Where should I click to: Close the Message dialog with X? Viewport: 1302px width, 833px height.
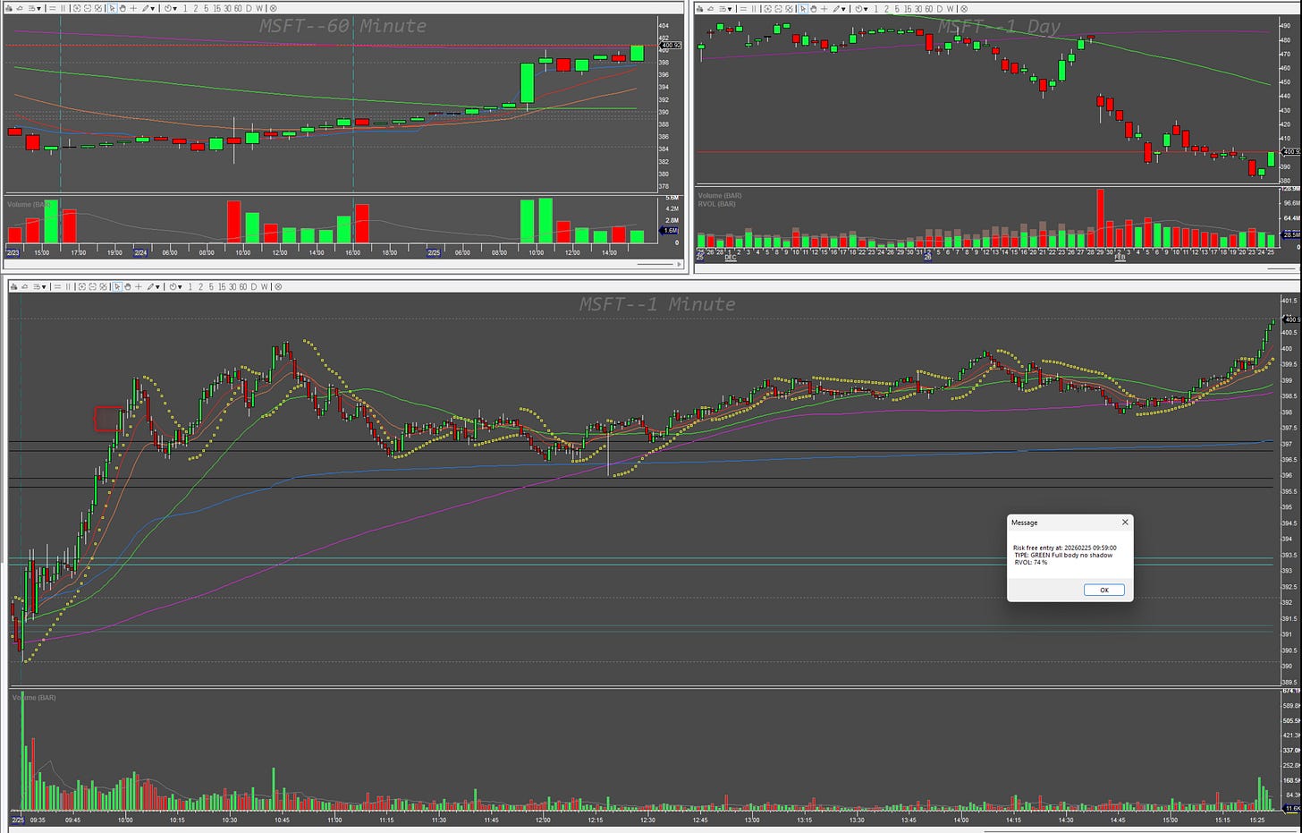point(1125,522)
